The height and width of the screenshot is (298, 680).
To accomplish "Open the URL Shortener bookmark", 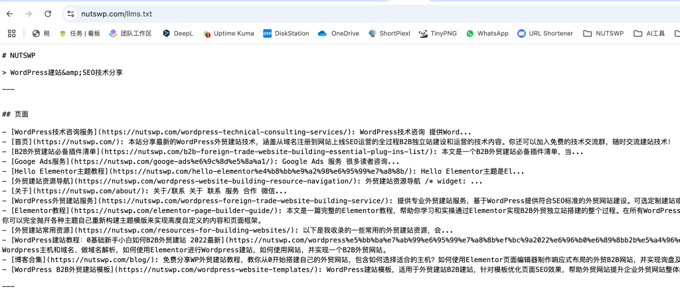I will [545, 33].
